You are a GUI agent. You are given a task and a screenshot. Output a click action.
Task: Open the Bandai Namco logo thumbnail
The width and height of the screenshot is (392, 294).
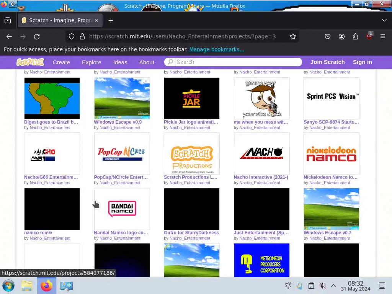(x=122, y=209)
